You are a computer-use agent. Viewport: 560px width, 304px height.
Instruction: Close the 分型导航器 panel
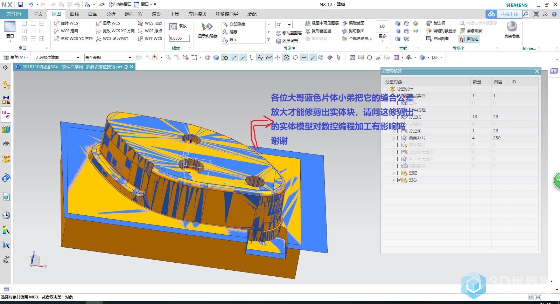tap(537, 71)
